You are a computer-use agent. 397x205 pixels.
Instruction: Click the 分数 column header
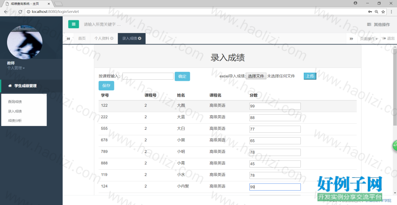point(253,95)
